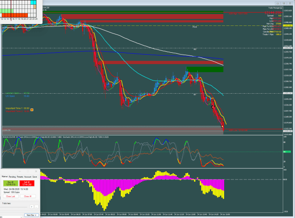
Task: Open the Save tab
Action: tap(34, 177)
